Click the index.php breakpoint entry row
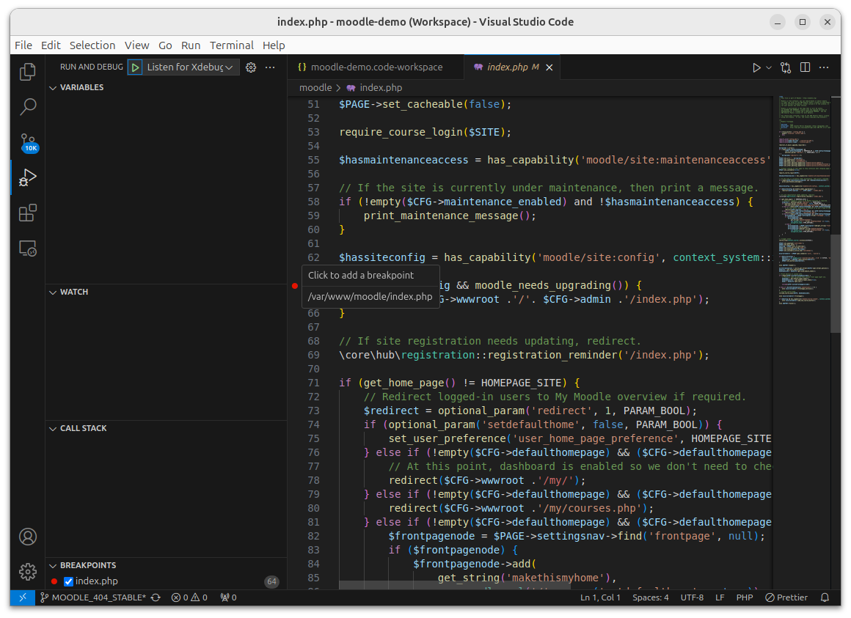Screen dimensions: 851x618 [x=166, y=581]
